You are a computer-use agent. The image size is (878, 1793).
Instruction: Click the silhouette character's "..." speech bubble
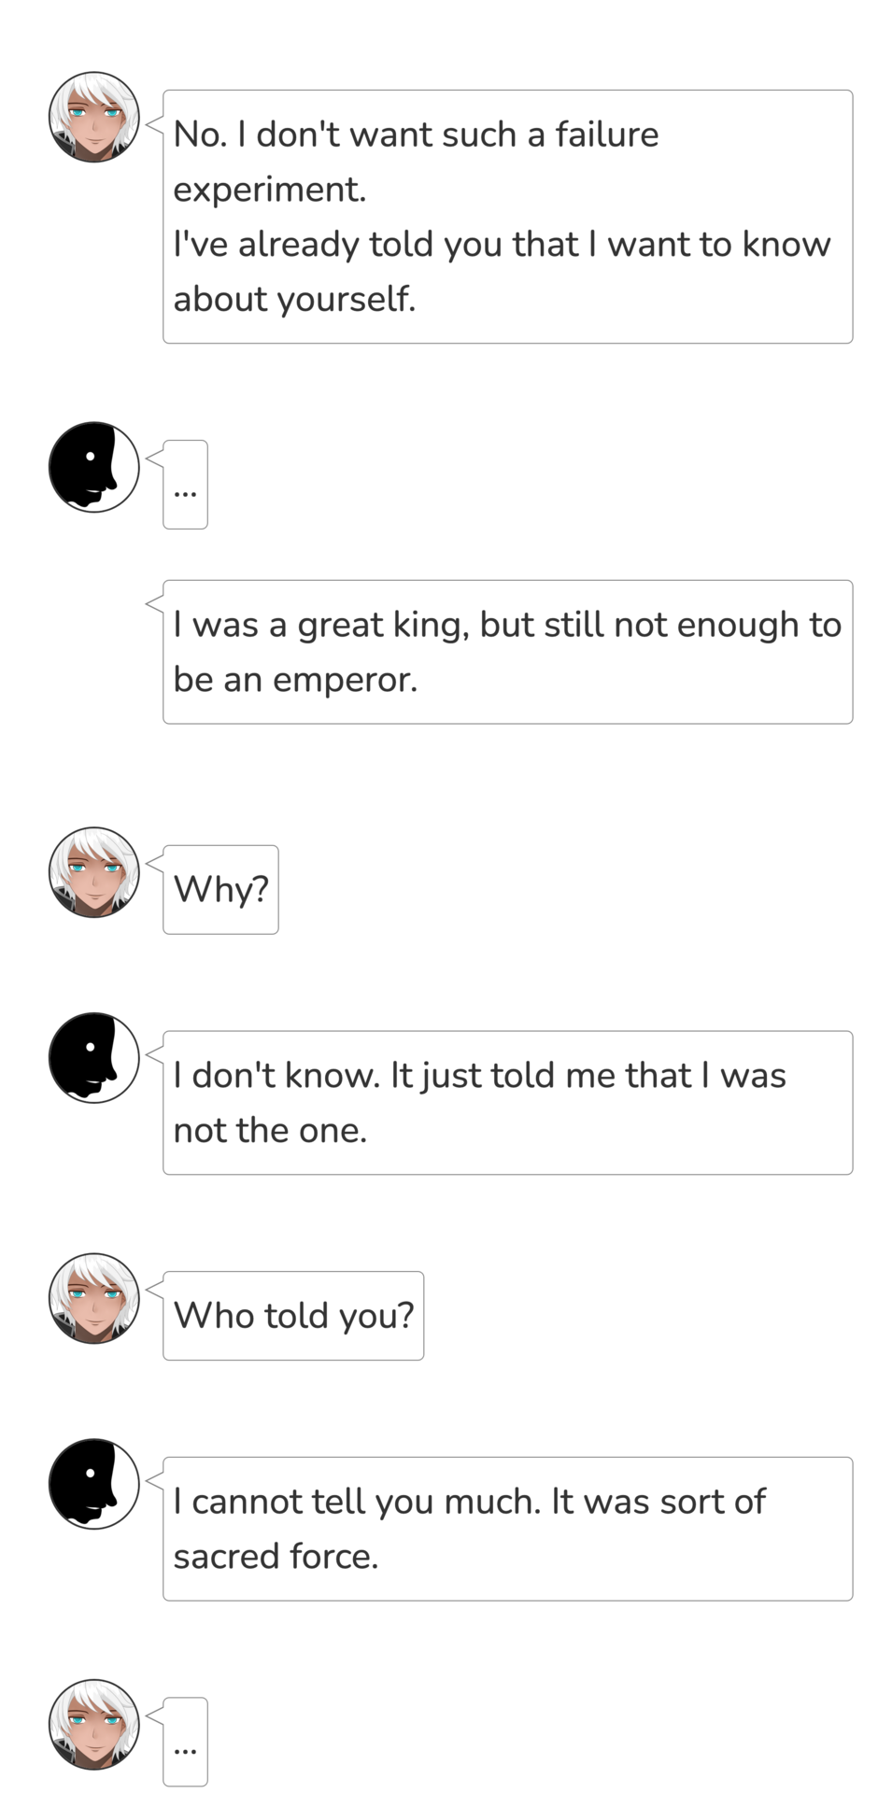pos(185,485)
